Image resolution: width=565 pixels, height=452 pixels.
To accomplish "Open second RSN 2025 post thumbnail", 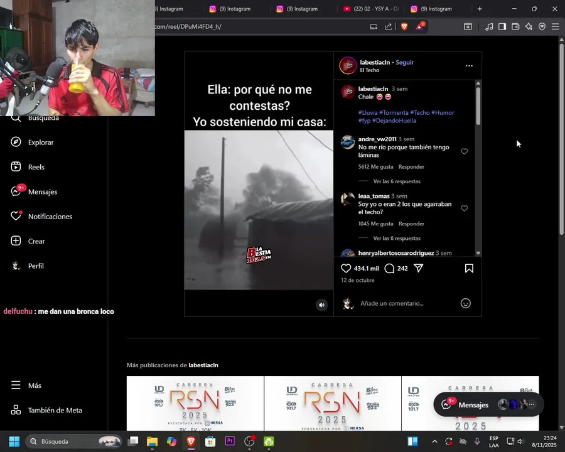I will pyautogui.click(x=333, y=403).
